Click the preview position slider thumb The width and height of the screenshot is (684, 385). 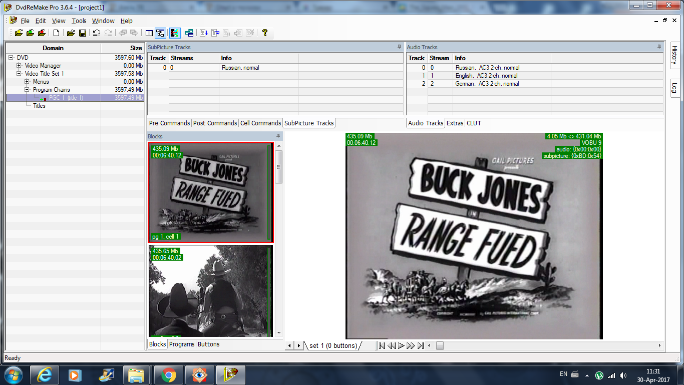[440, 345]
